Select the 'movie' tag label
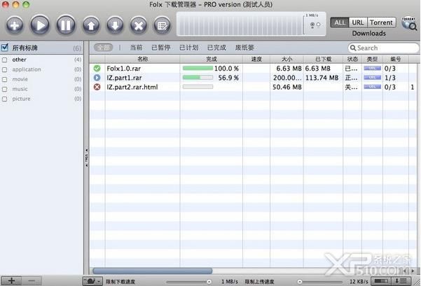Viewport: 421px width, 286px height. pyautogui.click(x=20, y=79)
